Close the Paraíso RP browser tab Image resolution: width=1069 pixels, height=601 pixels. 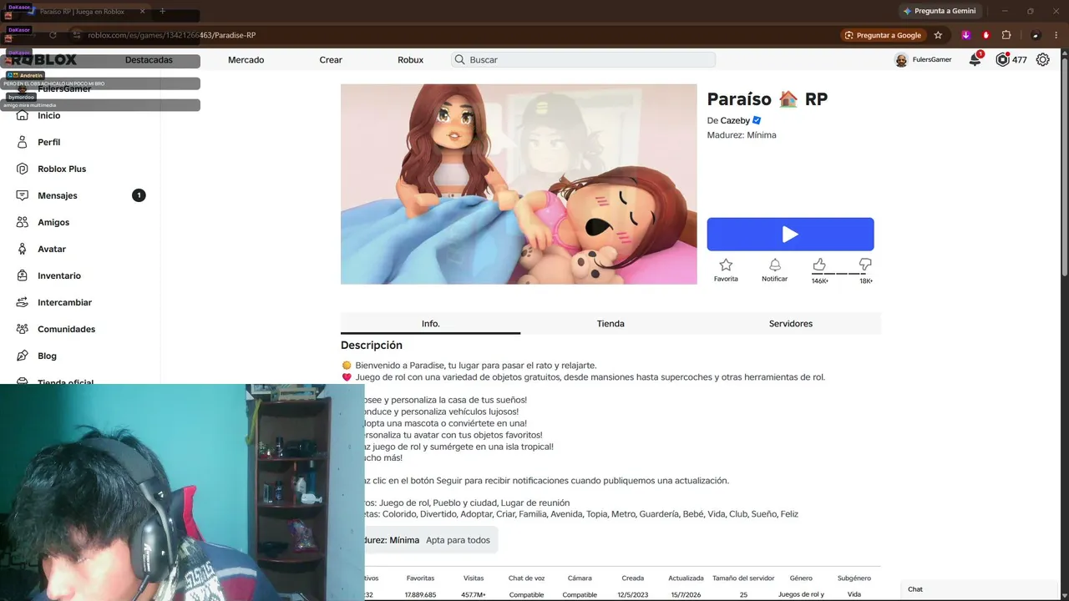[143, 12]
